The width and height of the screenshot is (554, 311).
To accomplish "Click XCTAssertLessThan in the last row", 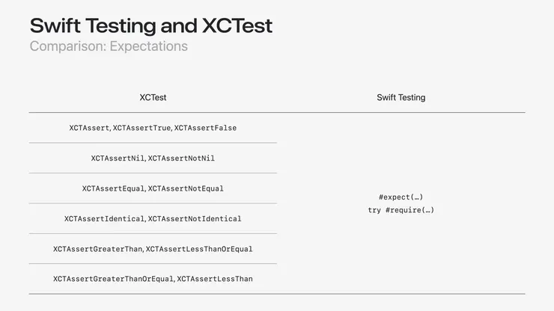I will coord(215,279).
